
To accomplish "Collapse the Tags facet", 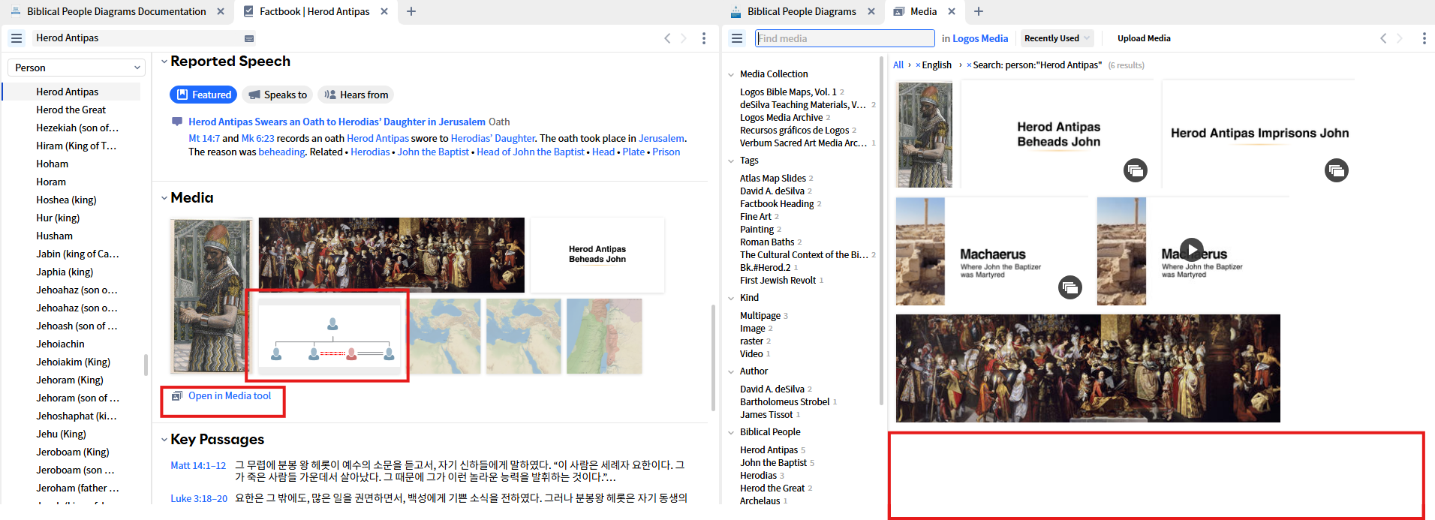I will [731, 161].
